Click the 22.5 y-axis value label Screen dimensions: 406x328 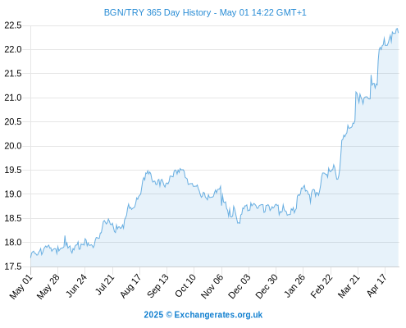point(13,25)
